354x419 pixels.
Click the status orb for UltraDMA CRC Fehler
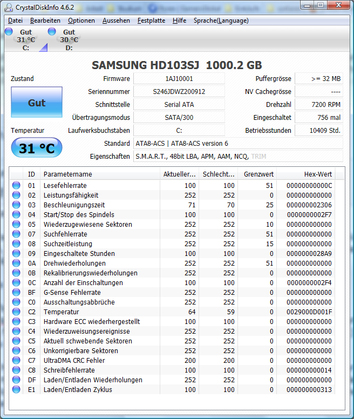coord(16,360)
